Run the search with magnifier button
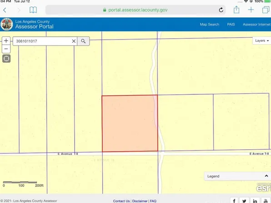 click(x=83, y=41)
